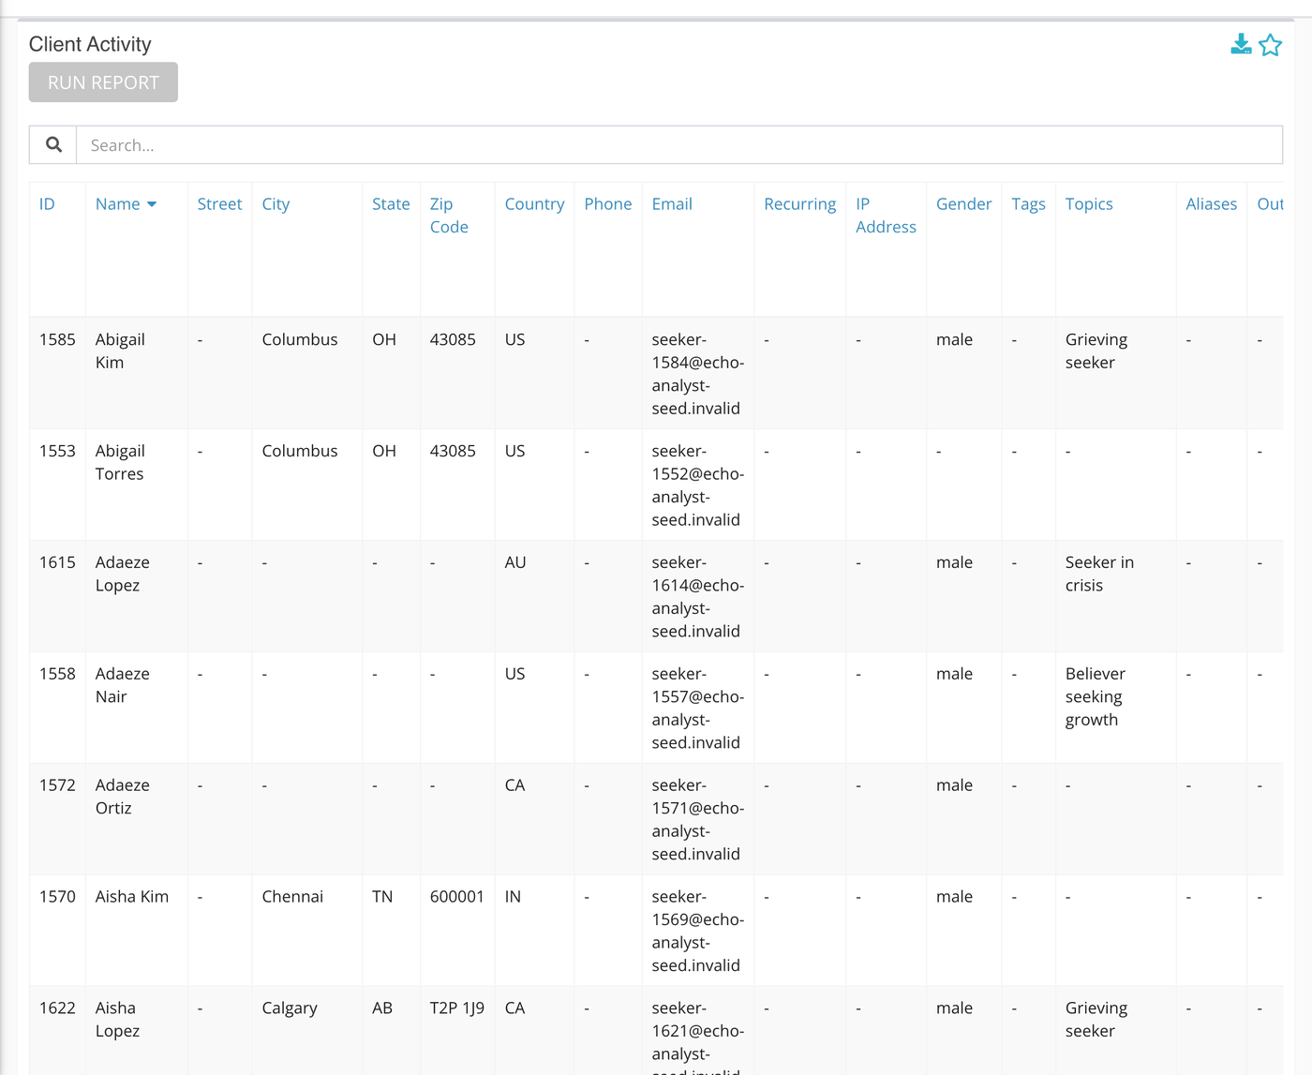Sort by the City column header
The image size is (1312, 1075).
point(276,203)
